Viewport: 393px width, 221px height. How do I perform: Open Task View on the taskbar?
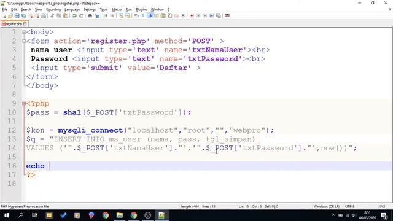(x=34, y=215)
